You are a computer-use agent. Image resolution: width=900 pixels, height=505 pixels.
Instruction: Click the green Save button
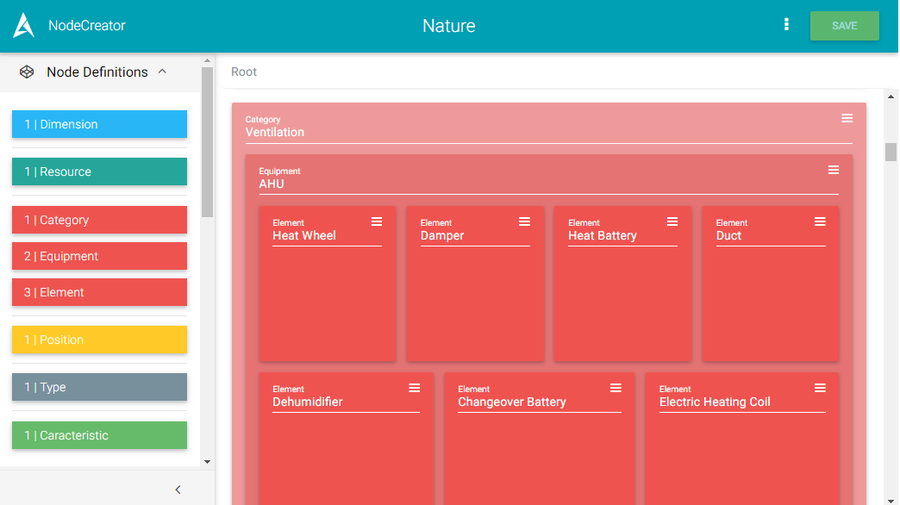coord(844,26)
